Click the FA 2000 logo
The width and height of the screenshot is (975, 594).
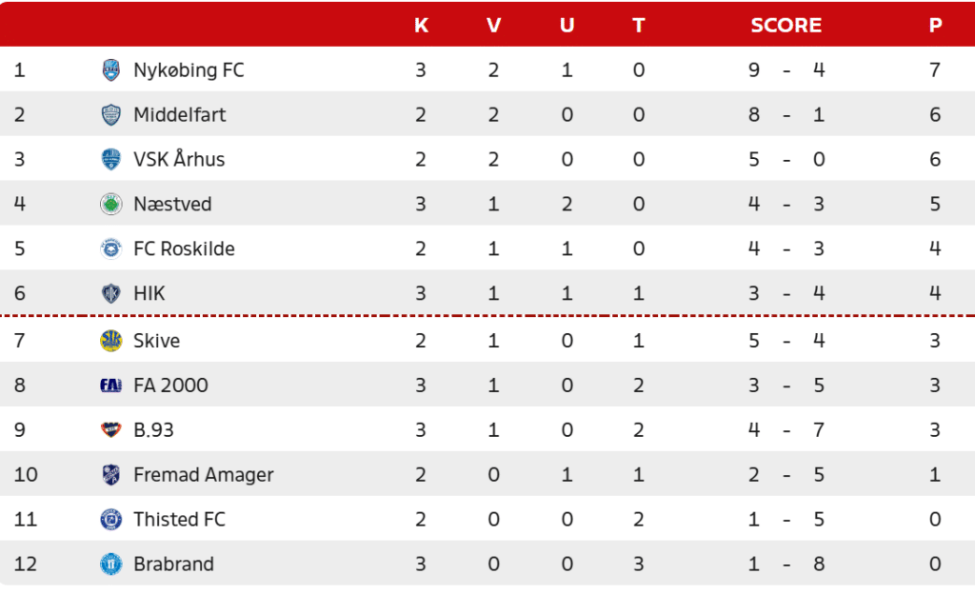(110, 386)
